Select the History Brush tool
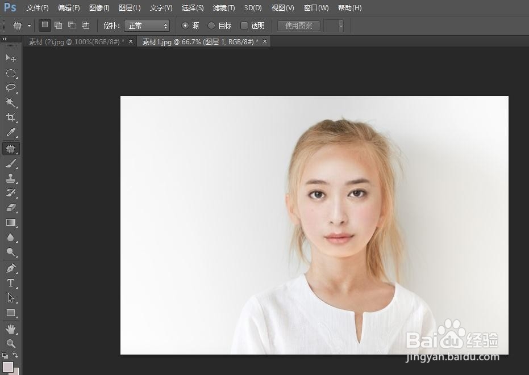The height and width of the screenshot is (375, 529). [11, 193]
